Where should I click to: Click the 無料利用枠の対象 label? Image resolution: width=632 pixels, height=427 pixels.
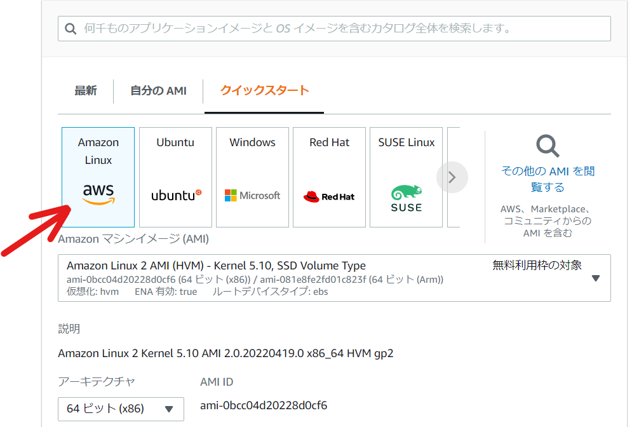(x=537, y=265)
